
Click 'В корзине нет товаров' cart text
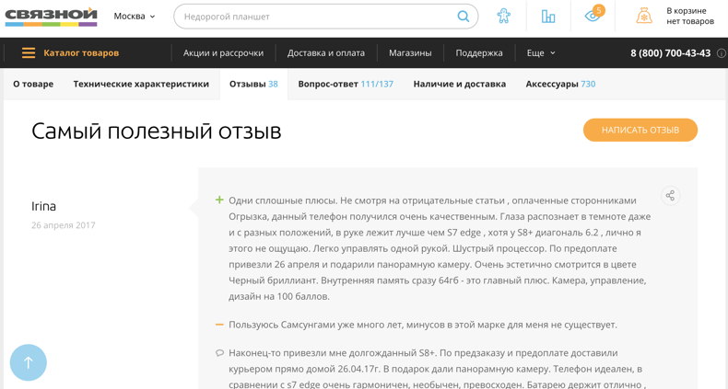690,17
